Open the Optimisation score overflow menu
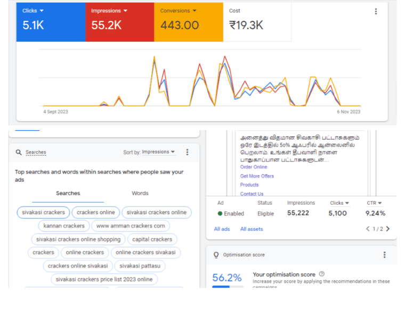The width and height of the screenshot is (405, 320). [385, 255]
